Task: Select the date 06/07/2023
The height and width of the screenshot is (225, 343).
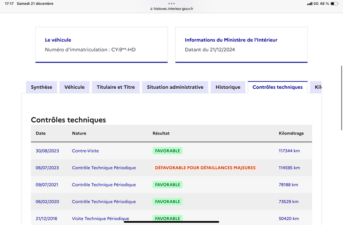Action: tap(47, 168)
